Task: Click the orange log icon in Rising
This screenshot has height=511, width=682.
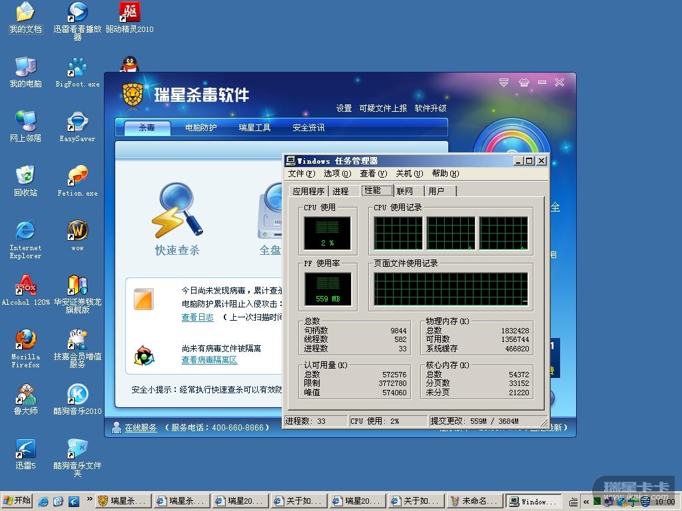Action: point(144,299)
